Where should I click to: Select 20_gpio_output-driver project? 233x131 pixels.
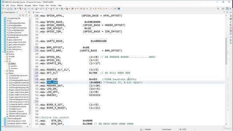(x=14, y=40)
